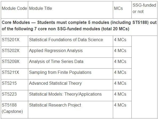Click the MCs column header
This screenshot has width=158, height=119.
[x=118, y=8]
